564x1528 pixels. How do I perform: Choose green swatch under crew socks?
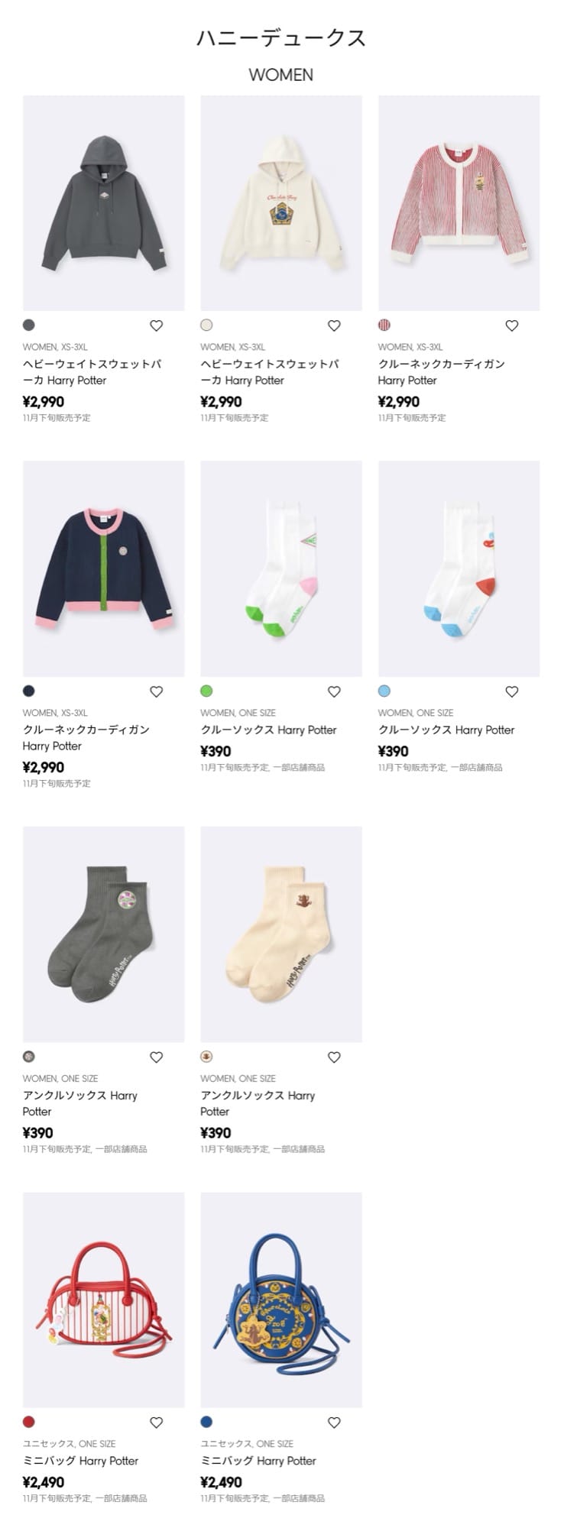point(206,691)
